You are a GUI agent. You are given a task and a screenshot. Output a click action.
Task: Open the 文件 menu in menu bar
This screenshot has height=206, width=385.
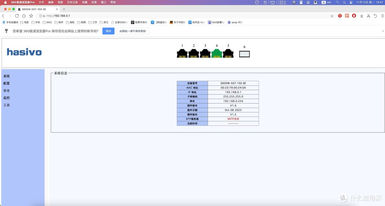click(x=41, y=2)
